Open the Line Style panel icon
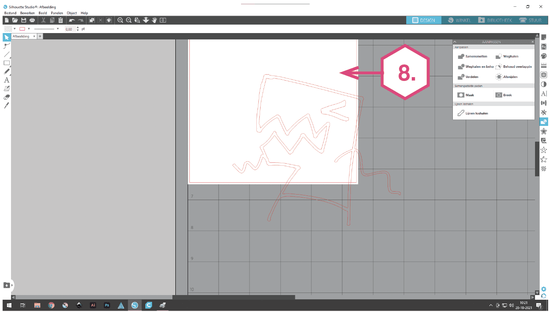Viewport: 549px width, 312px height. (x=544, y=65)
